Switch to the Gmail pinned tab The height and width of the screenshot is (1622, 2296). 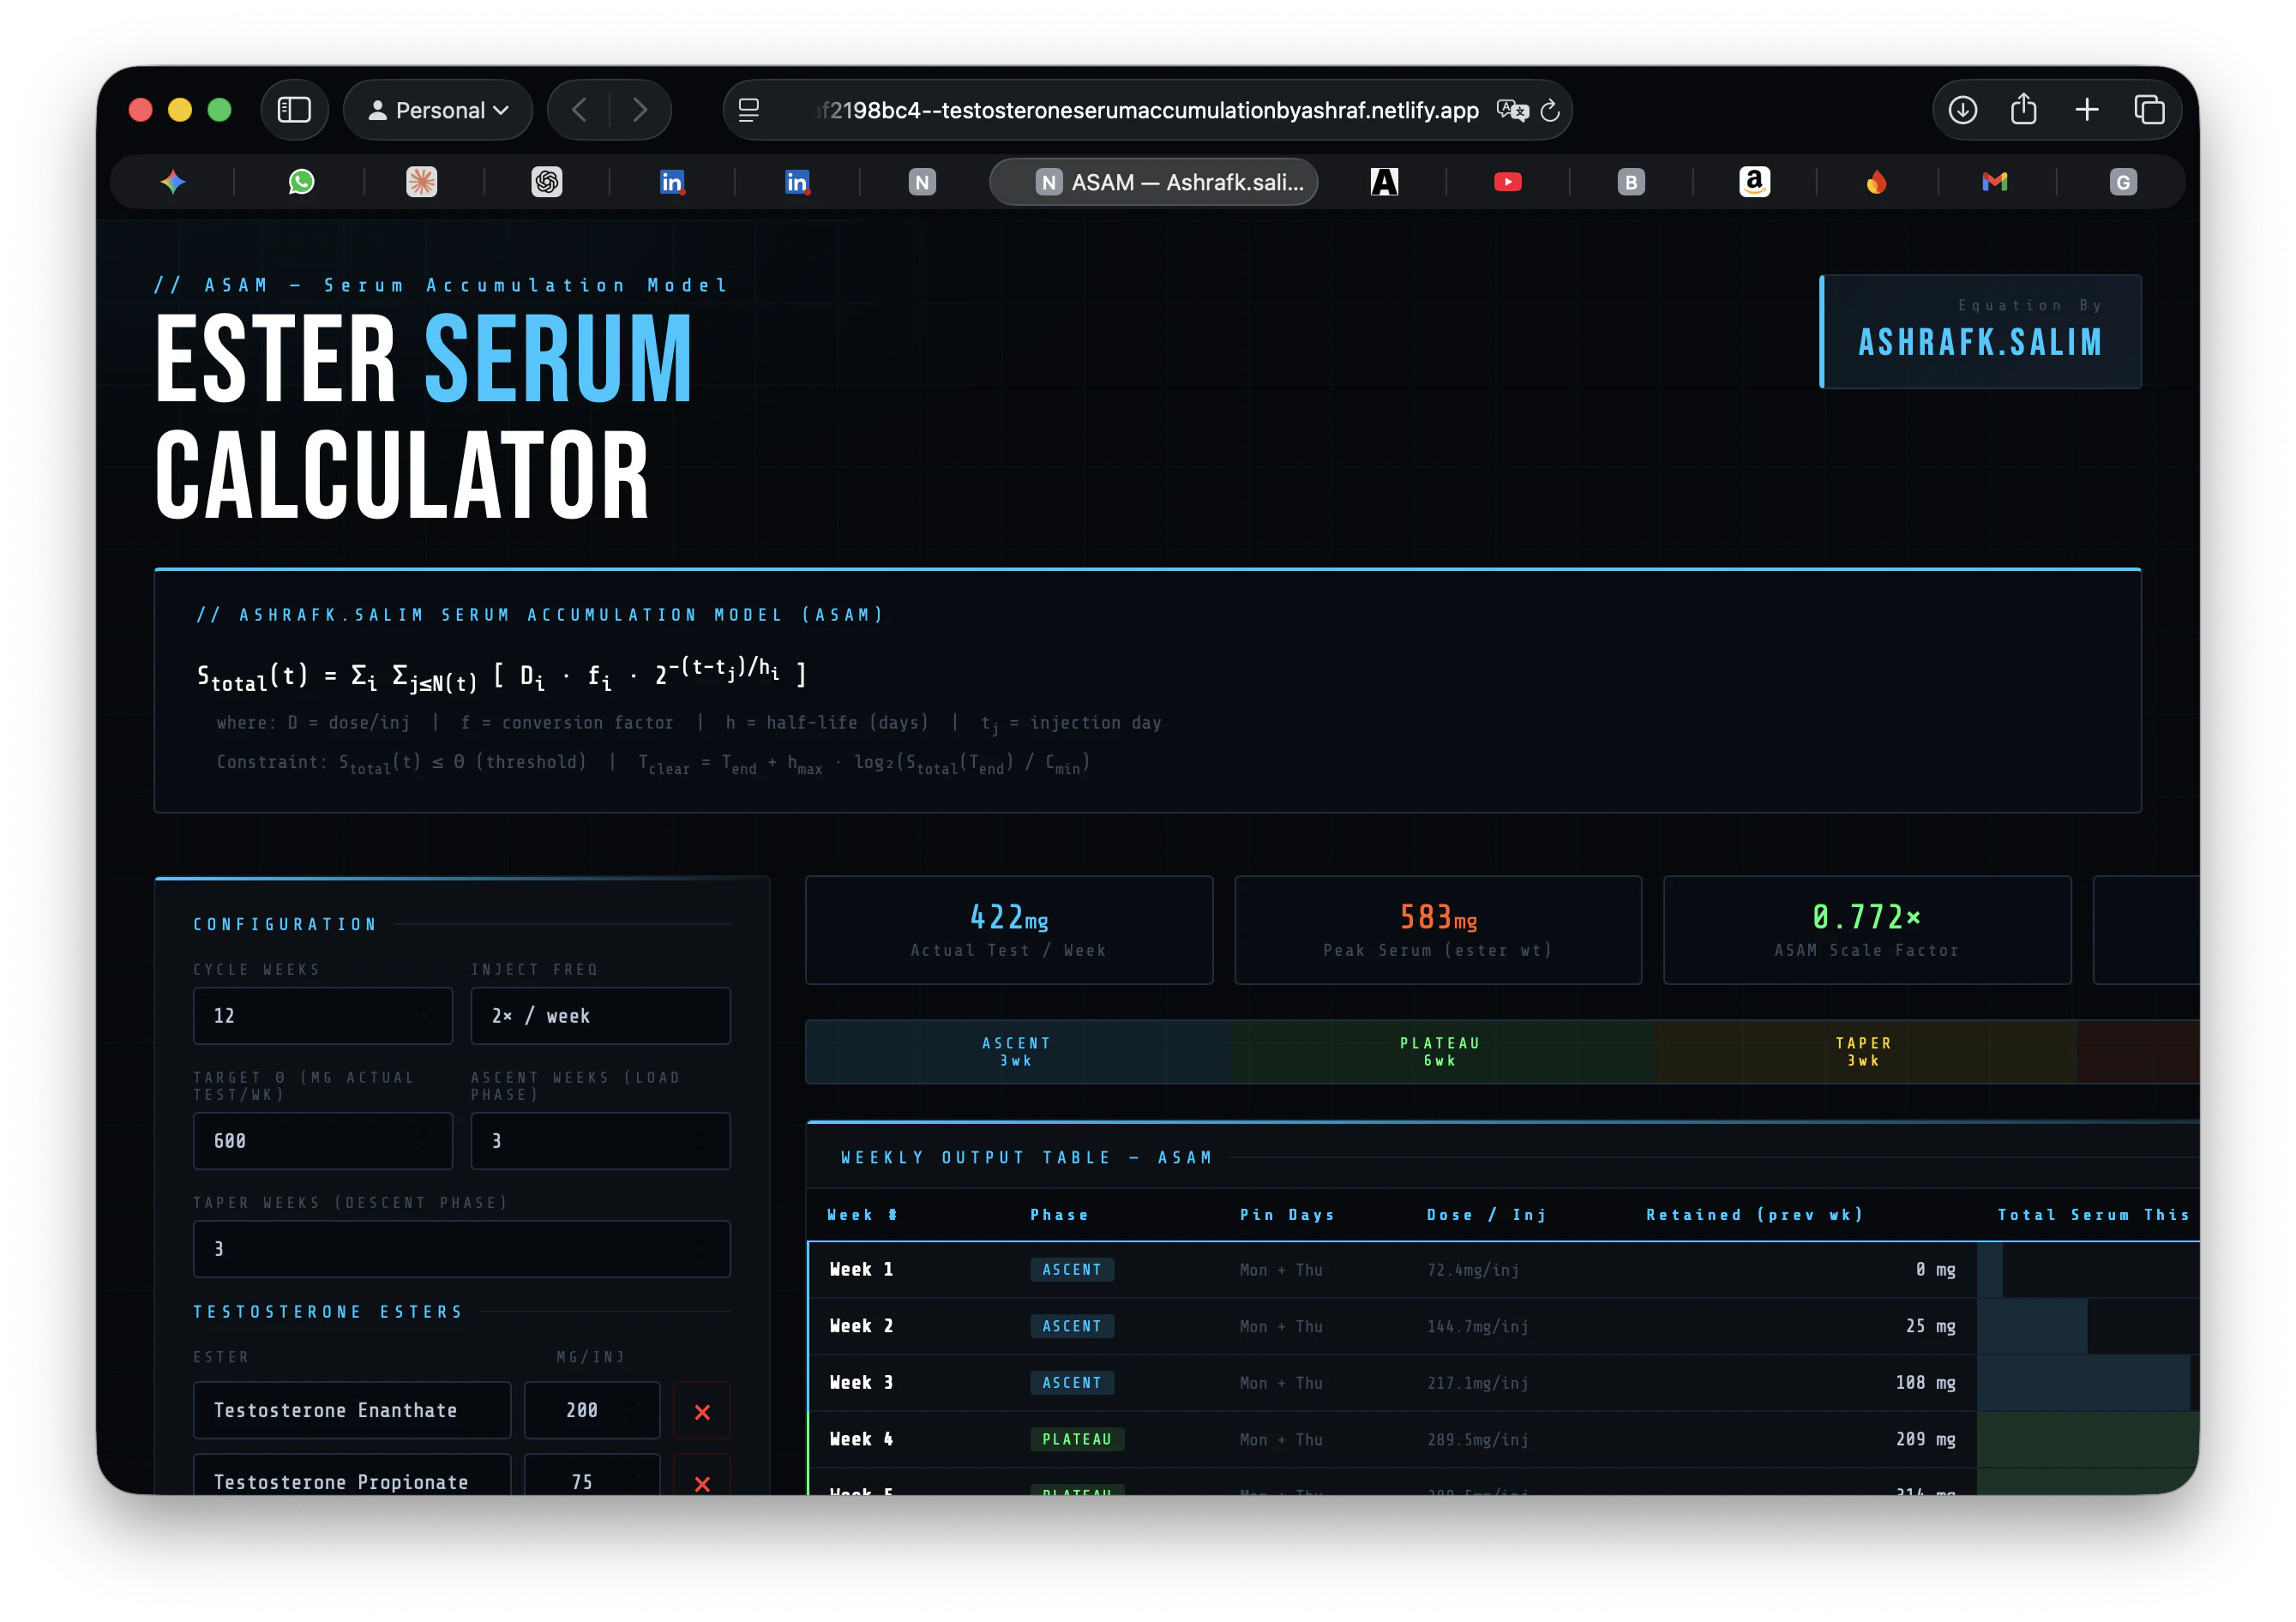tap(1994, 182)
